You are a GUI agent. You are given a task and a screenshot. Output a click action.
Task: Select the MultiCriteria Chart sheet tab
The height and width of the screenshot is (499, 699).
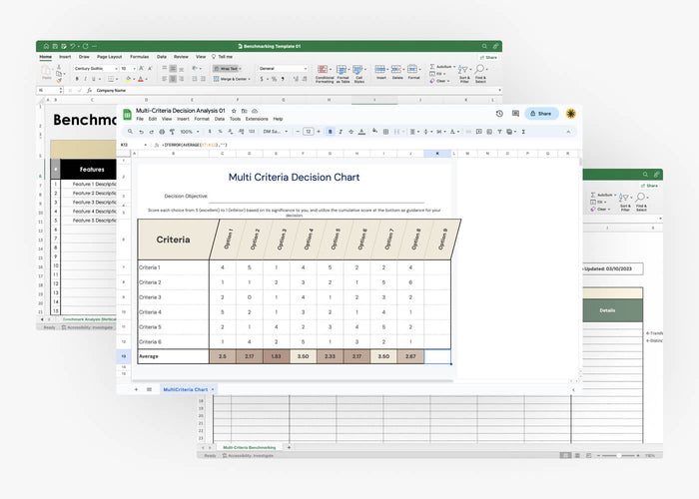[x=188, y=388]
